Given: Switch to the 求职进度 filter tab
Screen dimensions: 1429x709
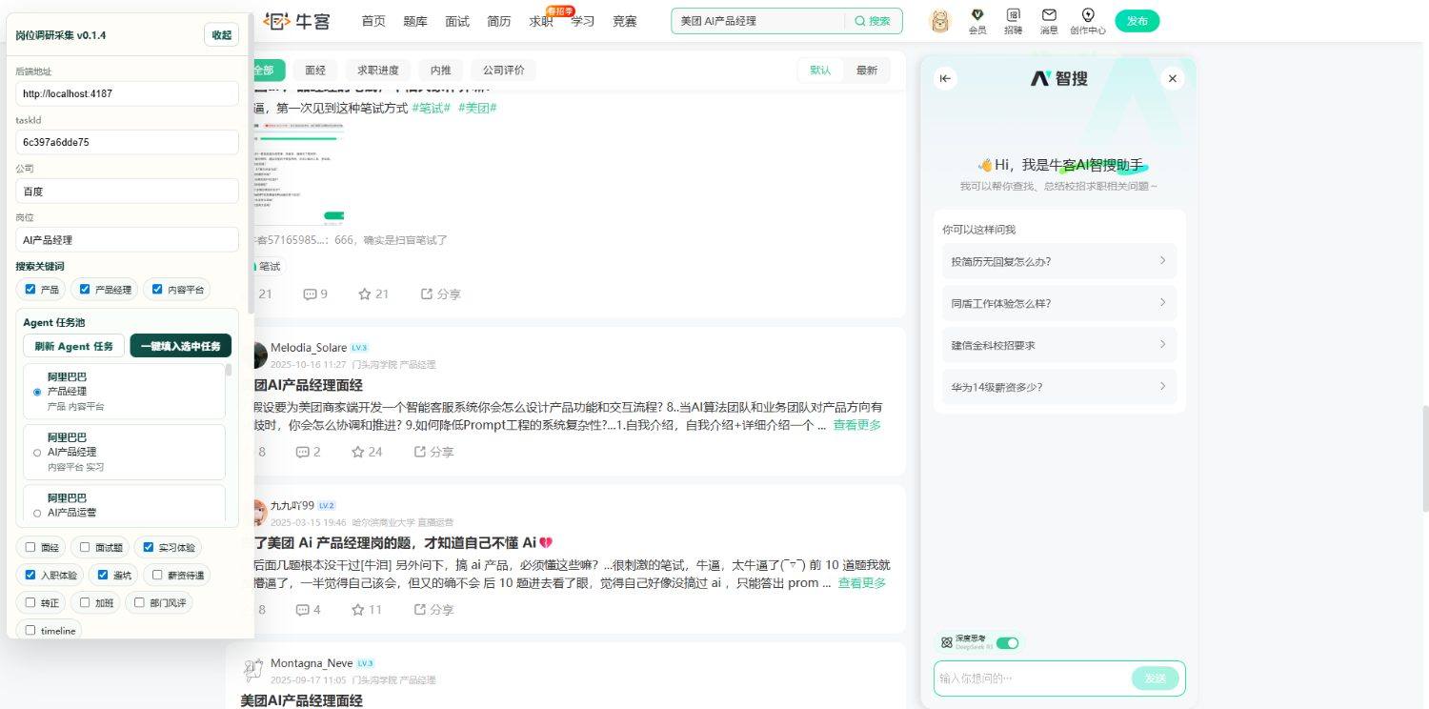Looking at the screenshot, I should coord(378,71).
